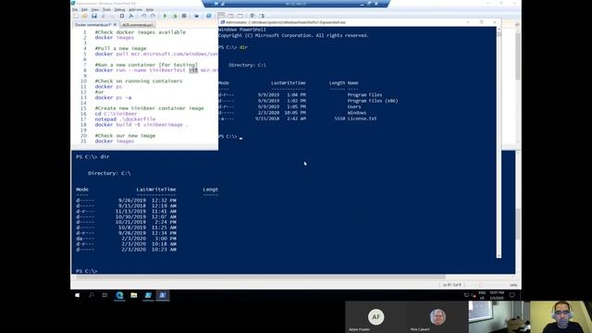Click the Stop Operation square icon

point(184,16)
